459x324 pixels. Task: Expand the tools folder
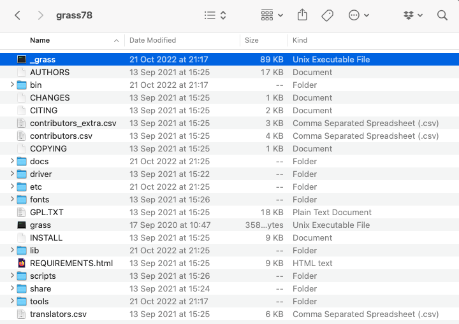pyautogui.click(x=12, y=301)
